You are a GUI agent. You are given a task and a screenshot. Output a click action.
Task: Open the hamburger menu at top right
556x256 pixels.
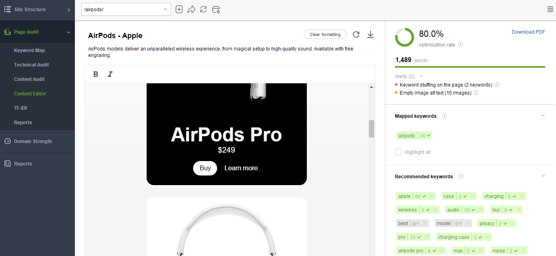pyautogui.click(x=550, y=10)
